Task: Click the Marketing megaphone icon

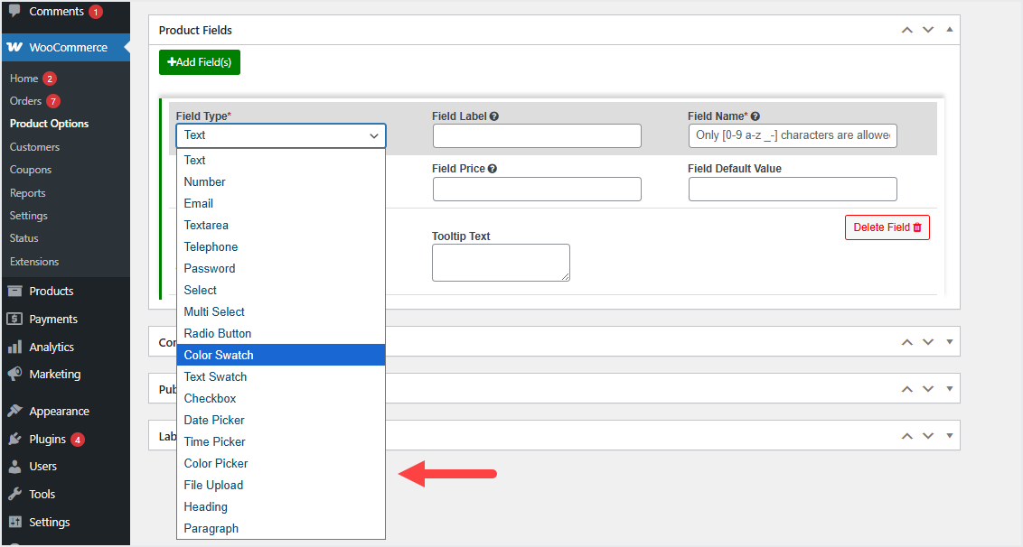Action: (14, 374)
